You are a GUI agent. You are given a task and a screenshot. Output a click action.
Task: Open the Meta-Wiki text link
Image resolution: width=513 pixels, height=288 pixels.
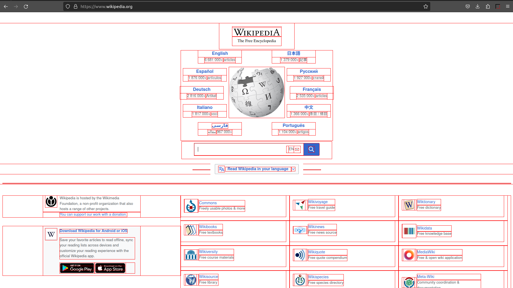[x=426, y=277]
